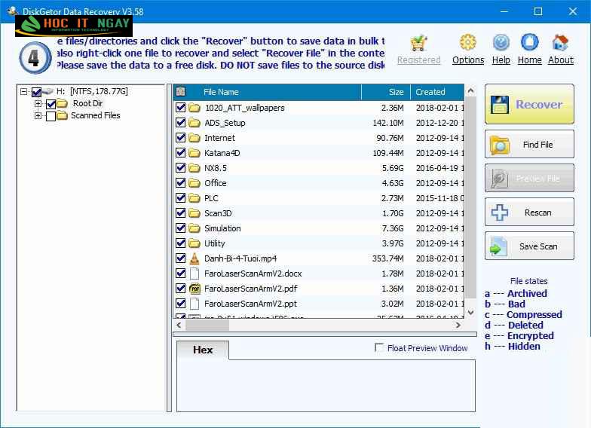This screenshot has height=428, width=591.
Task: Click the ADS_Setup folder icon
Action: pyautogui.click(x=194, y=123)
